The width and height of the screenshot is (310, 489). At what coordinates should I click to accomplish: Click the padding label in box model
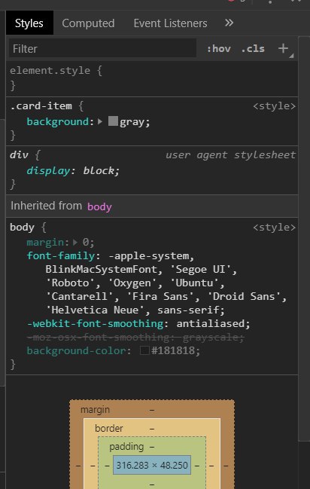coord(126,447)
